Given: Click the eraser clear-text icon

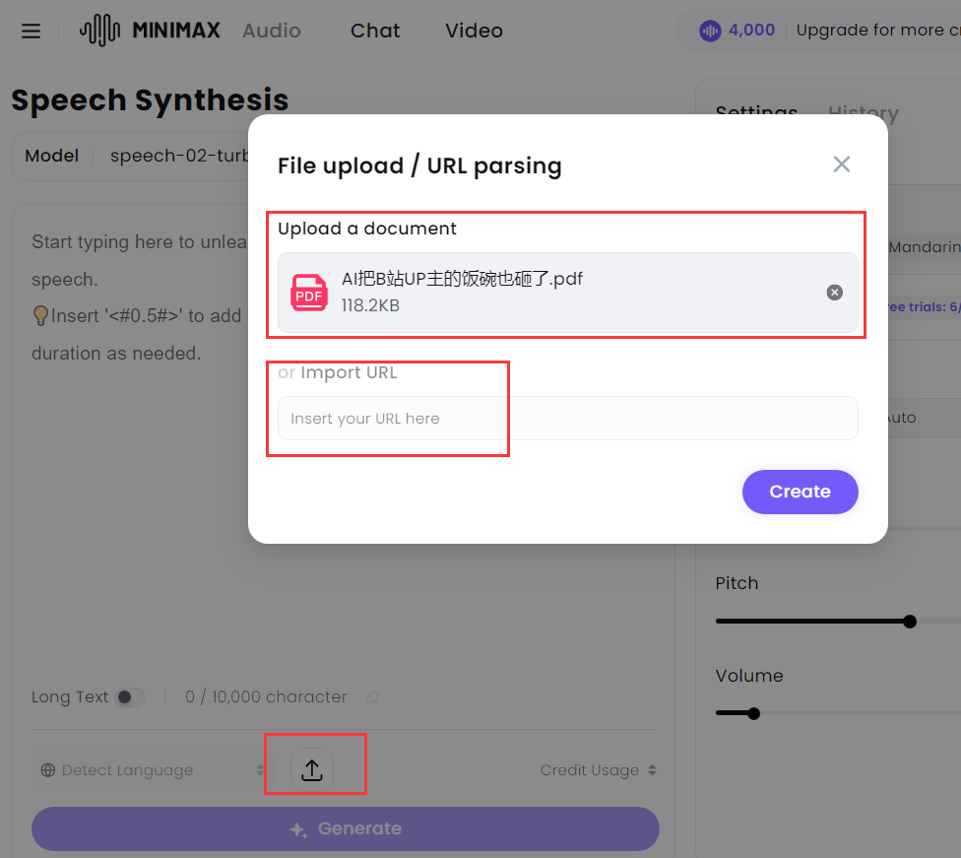Looking at the screenshot, I should pyautogui.click(x=372, y=697).
